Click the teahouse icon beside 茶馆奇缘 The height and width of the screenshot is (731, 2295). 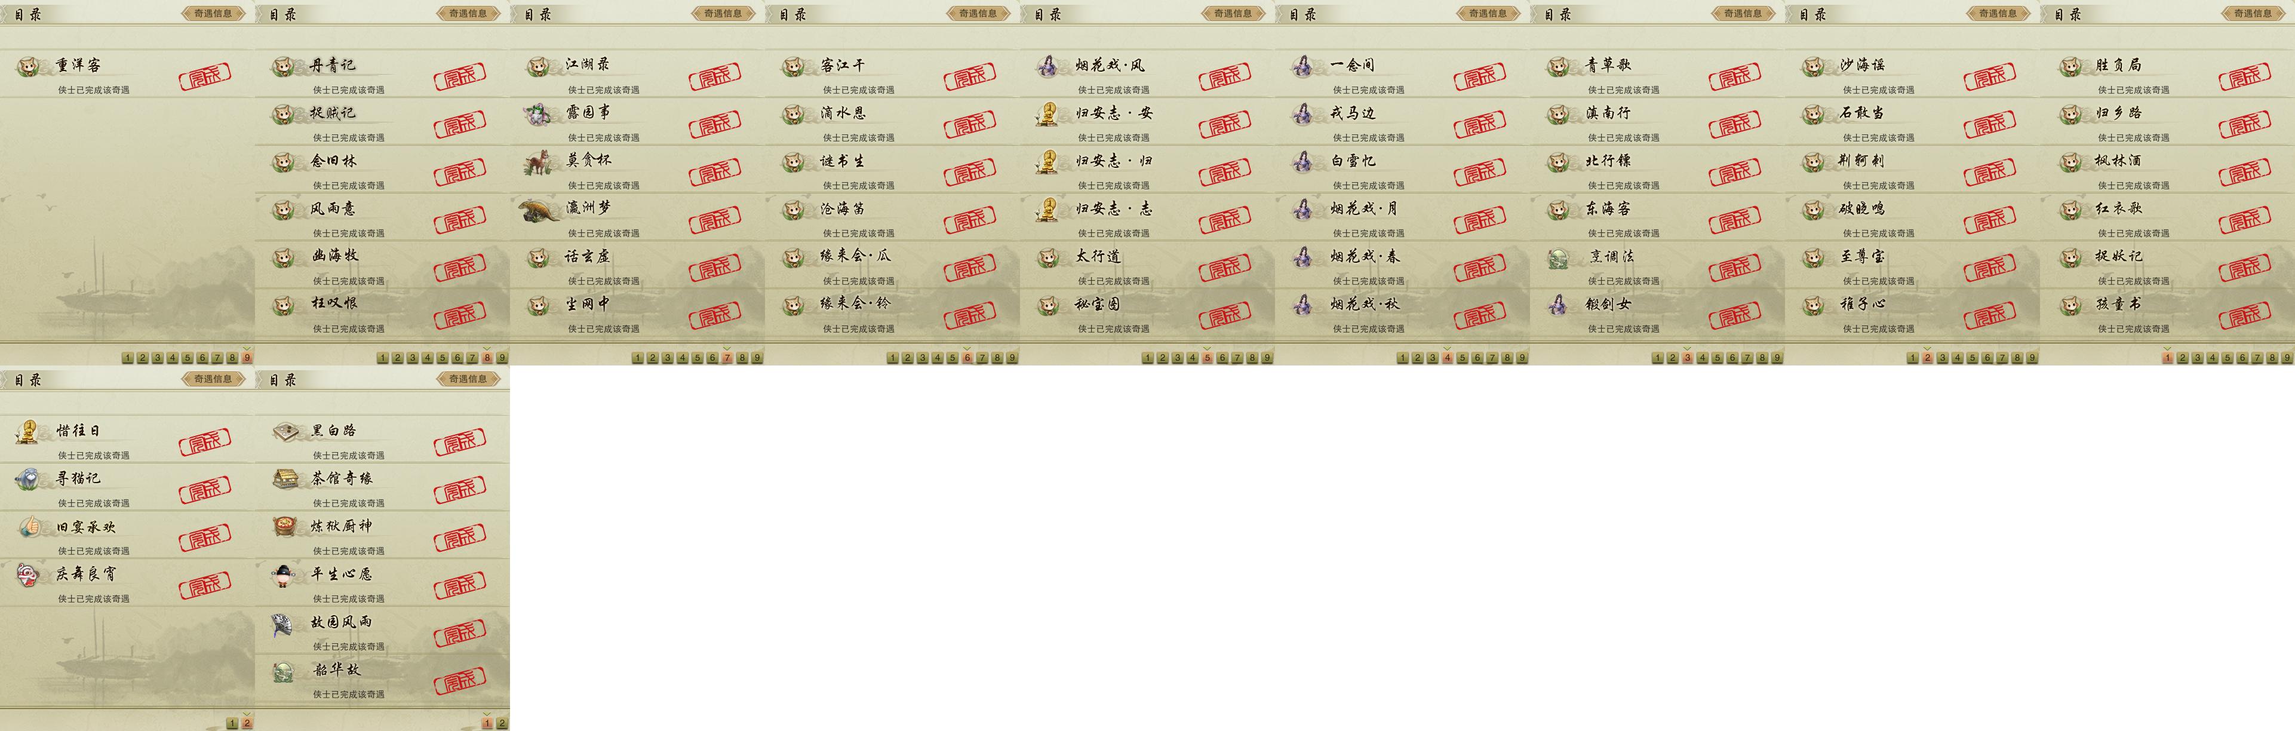[284, 479]
